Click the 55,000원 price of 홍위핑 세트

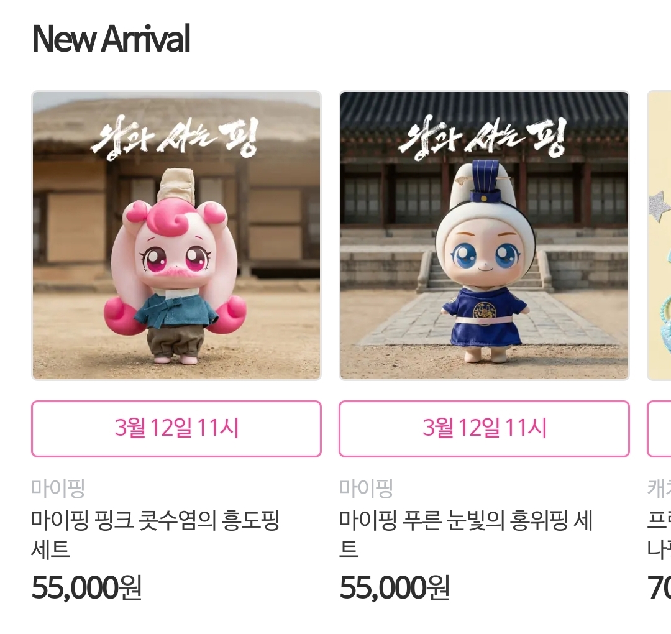tap(394, 588)
